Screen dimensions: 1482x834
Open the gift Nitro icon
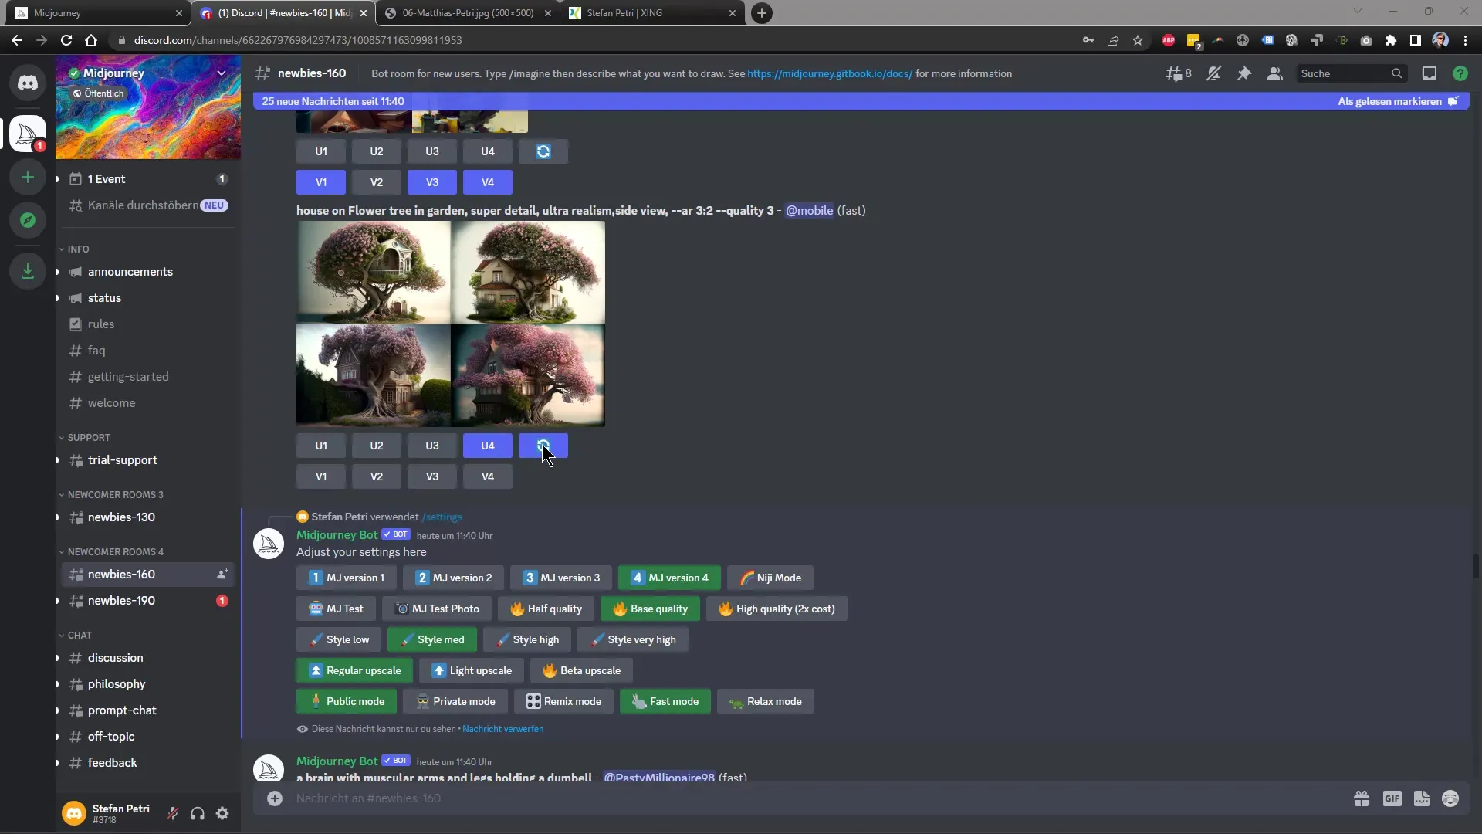1362,798
